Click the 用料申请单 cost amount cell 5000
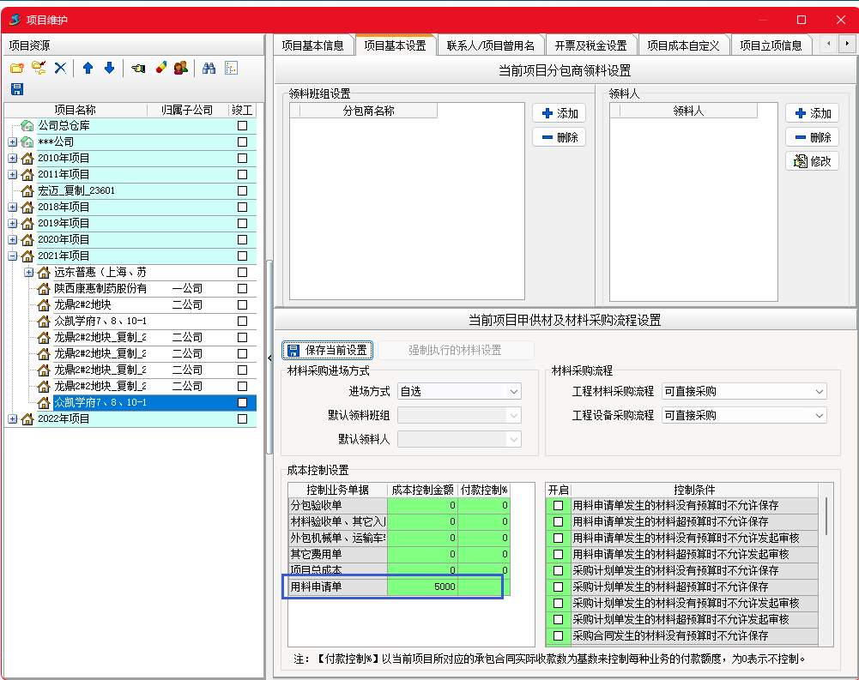This screenshot has width=859, height=680. pos(422,587)
